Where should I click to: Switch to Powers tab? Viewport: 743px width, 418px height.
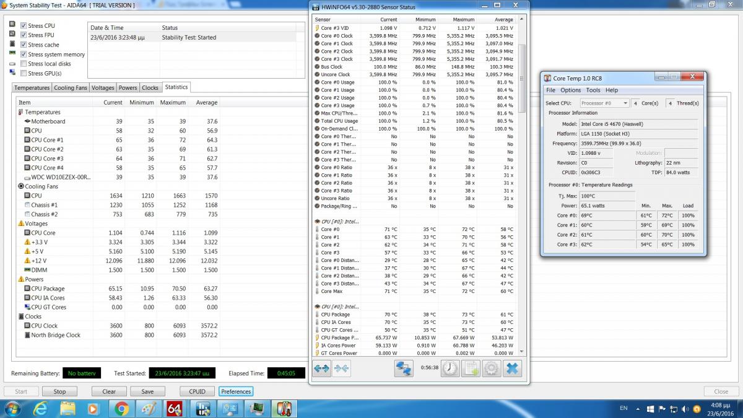(128, 88)
